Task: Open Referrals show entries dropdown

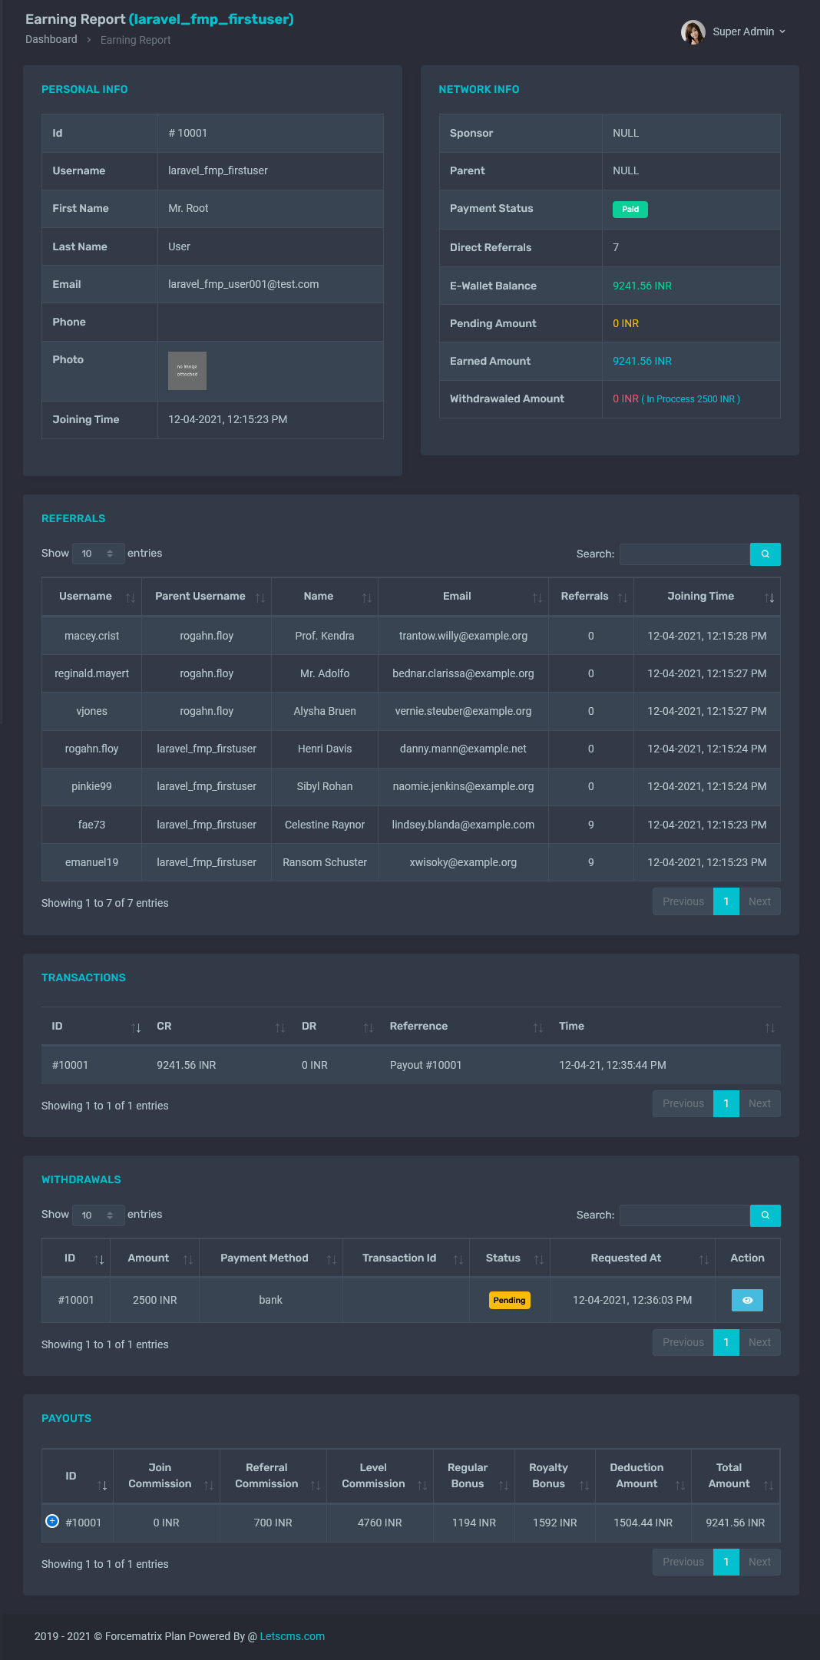Action: (x=98, y=554)
